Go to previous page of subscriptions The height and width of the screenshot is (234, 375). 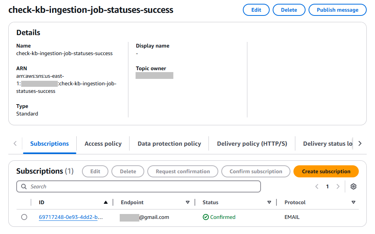coord(317,186)
